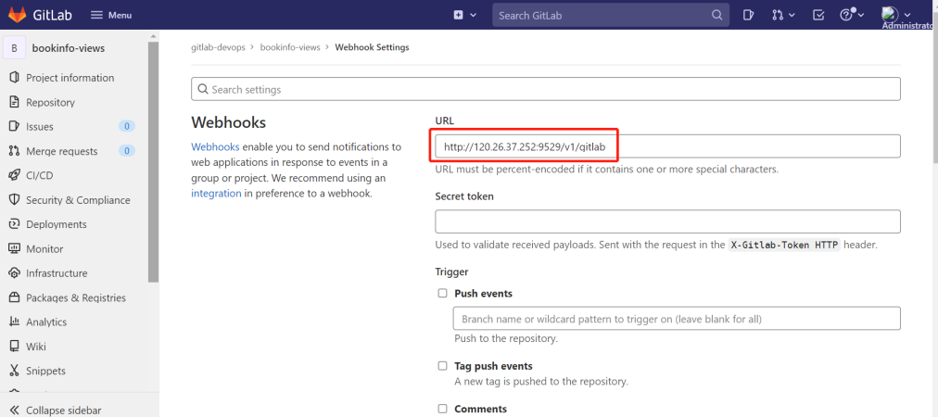Open Monitor section

pyautogui.click(x=44, y=249)
